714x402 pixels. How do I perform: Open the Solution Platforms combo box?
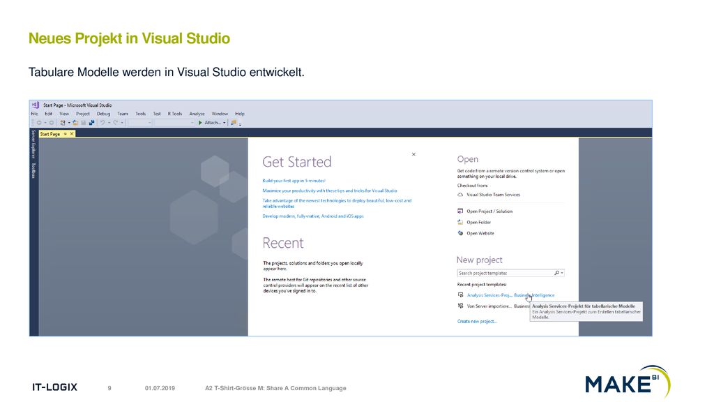(x=175, y=123)
